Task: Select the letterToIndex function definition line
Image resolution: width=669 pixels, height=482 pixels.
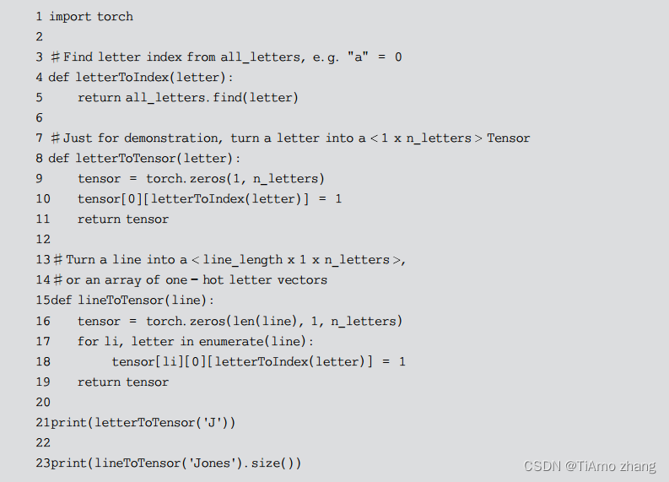Action: pyautogui.click(x=140, y=78)
